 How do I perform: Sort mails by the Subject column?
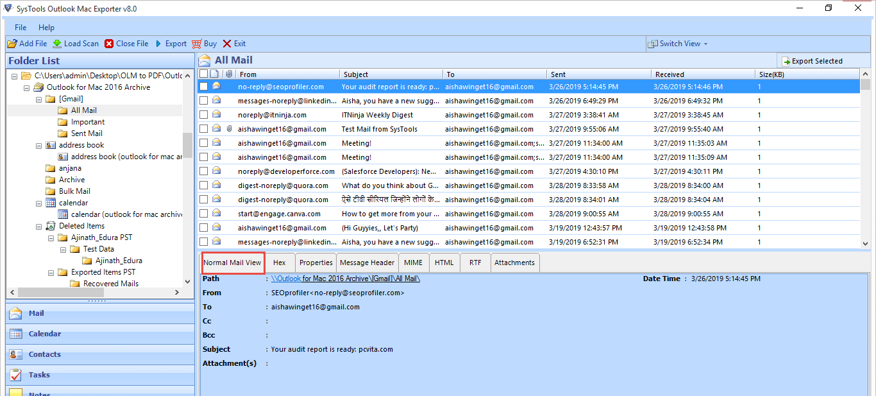click(x=391, y=74)
